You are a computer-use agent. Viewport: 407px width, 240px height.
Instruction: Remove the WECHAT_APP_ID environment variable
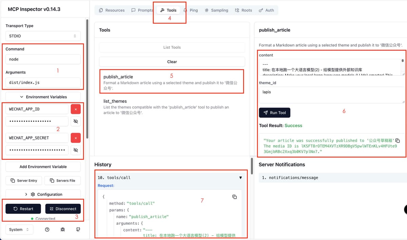click(x=76, y=109)
